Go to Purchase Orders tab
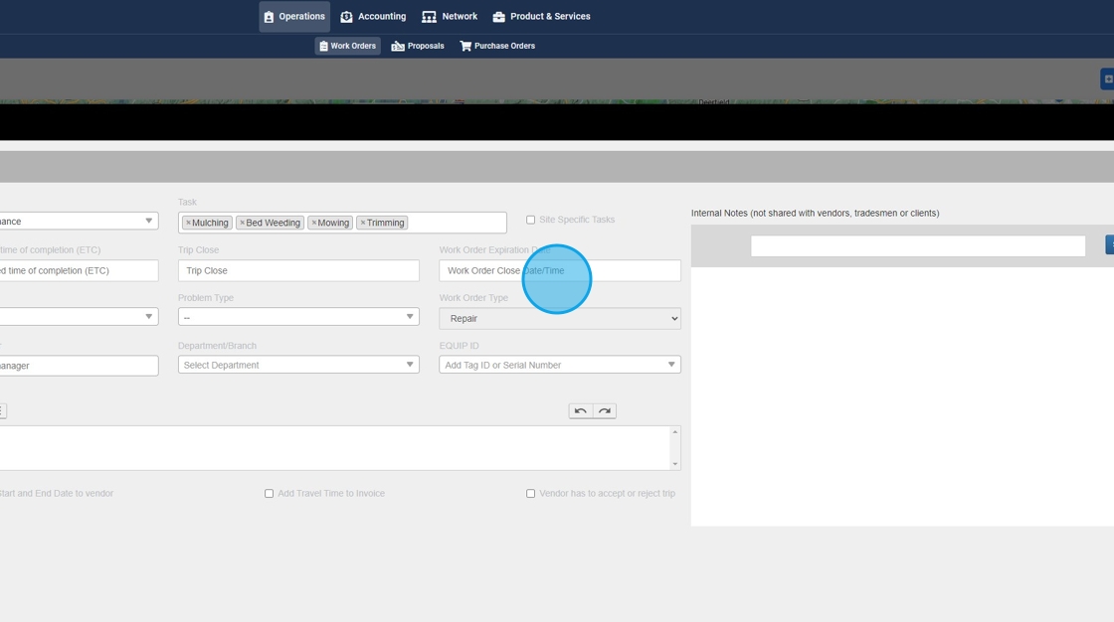Image resolution: width=1114 pixels, height=622 pixels. 497,46
